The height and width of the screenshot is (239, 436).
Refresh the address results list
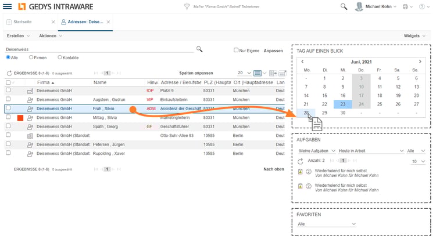tap(9, 73)
